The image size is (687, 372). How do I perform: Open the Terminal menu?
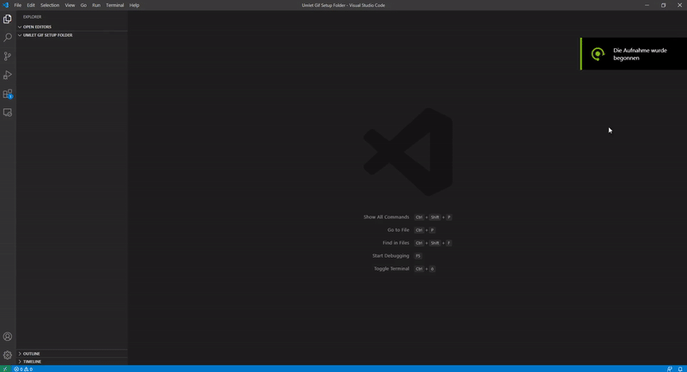tap(114, 5)
